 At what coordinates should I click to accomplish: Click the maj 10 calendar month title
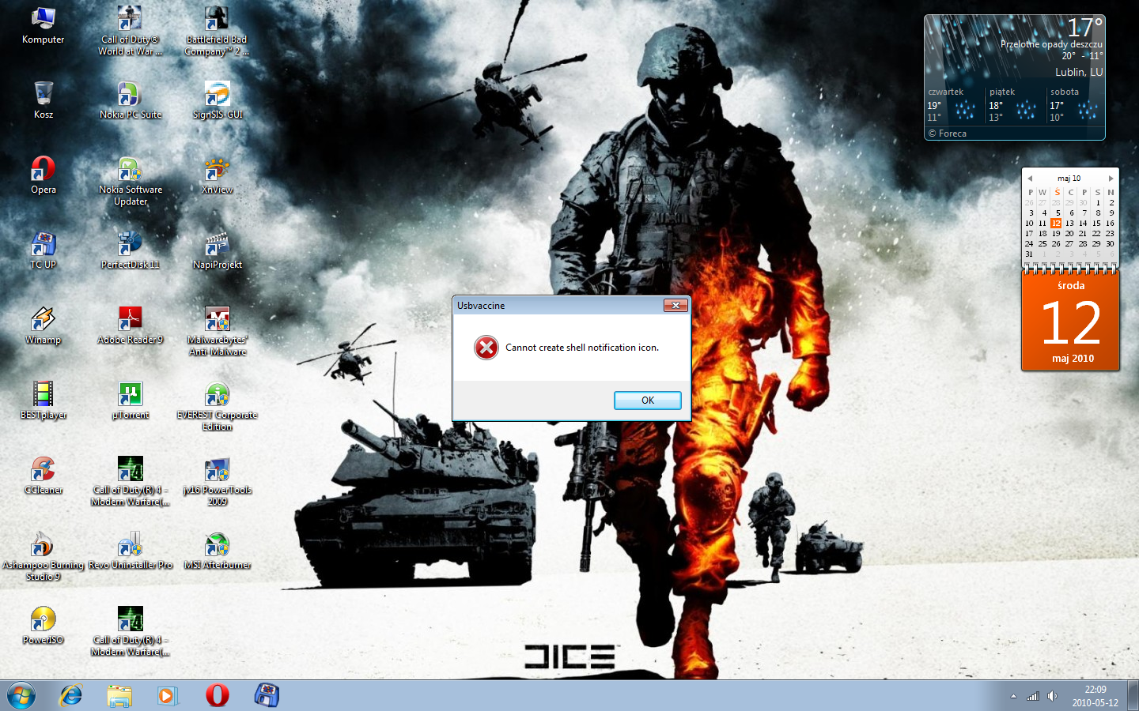coord(1069,179)
